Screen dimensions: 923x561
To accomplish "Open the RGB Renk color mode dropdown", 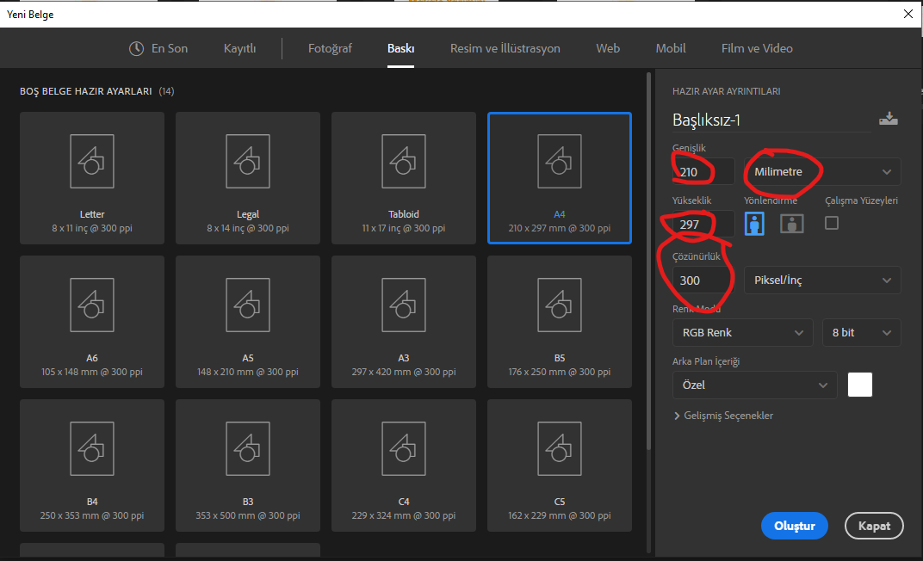I will pyautogui.click(x=742, y=332).
